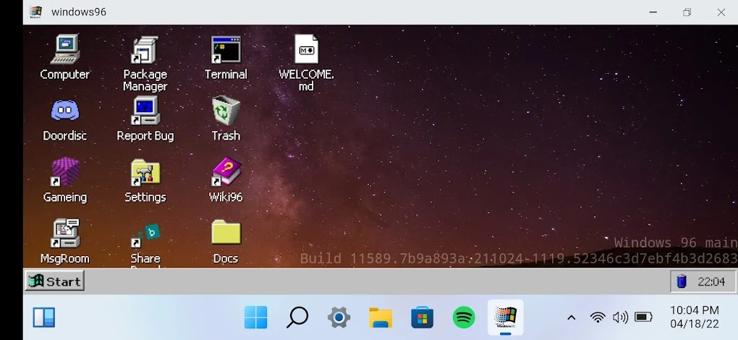Launch the MsgRoom shortcut
This screenshot has height=340, width=738.
point(65,233)
